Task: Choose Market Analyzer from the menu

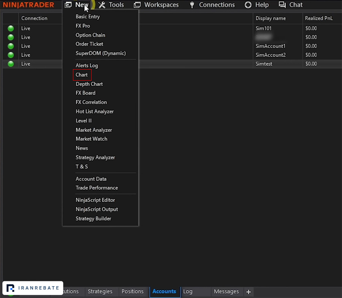Action: tap(94, 130)
